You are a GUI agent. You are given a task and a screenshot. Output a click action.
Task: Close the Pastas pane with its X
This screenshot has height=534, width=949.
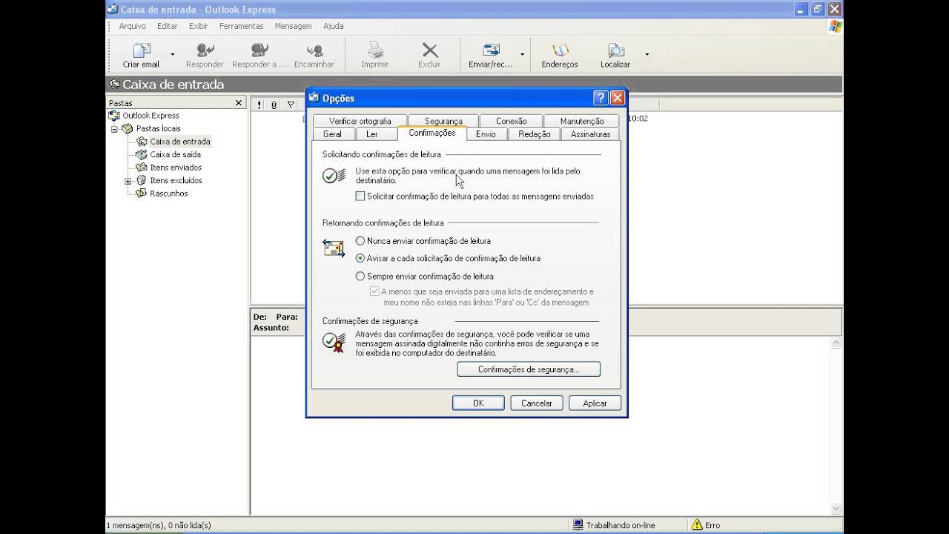(239, 103)
